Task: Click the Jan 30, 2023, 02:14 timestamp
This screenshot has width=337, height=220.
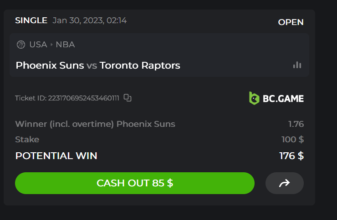Action: pyautogui.click(x=89, y=20)
